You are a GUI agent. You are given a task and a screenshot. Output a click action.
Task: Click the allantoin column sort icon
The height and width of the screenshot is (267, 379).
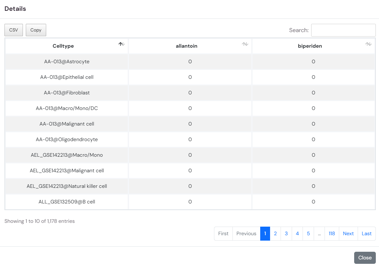point(245,44)
